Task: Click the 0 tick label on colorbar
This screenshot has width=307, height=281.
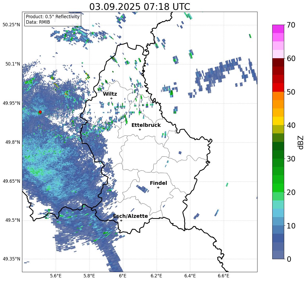Action: [289, 259]
